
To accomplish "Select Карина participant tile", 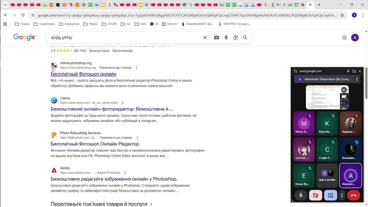I will click(x=350, y=123).
